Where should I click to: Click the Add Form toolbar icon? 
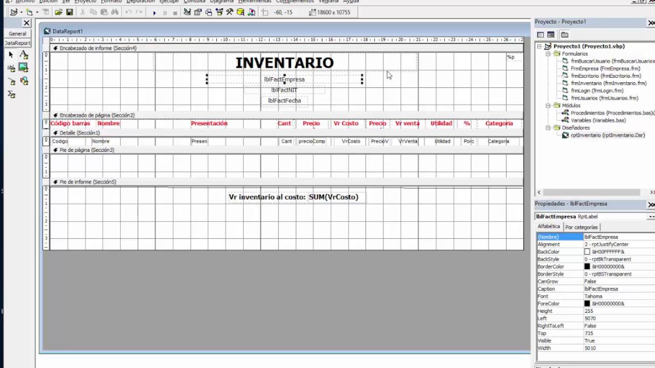pos(29,12)
